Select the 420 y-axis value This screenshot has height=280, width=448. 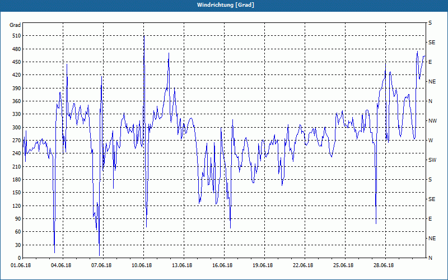[x=17, y=75]
